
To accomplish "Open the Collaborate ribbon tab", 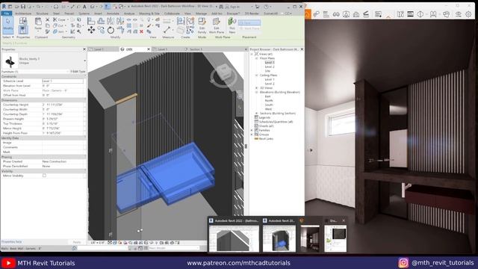I will tap(172, 13).
